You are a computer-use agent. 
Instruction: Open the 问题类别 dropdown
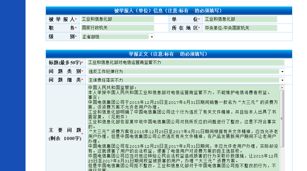point(186,71)
